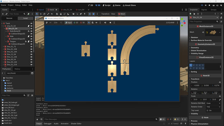Open the script attached to the Tongue node
This screenshot has width=224, height=126.
pyautogui.click(x=29, y=41)
